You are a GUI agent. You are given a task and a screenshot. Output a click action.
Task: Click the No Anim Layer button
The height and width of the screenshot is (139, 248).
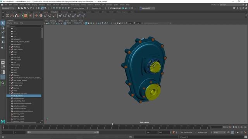click(202, 132)
